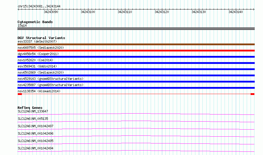This screenshot has height=155, width=263.
Task: Click the blue nsv1052620 variant bar
Action: (136, 63)
